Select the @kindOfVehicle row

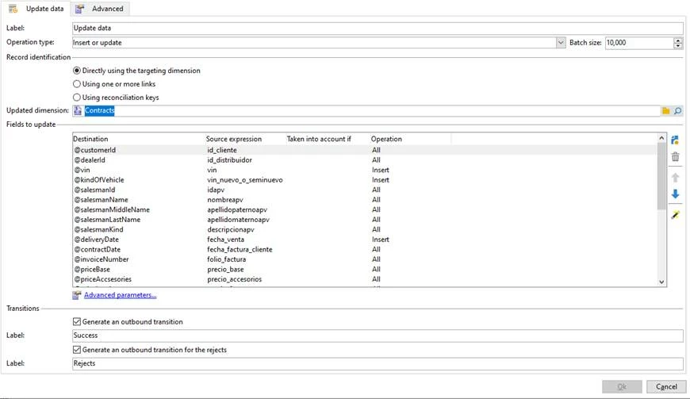pyautogui.click(x=365, y=180)
